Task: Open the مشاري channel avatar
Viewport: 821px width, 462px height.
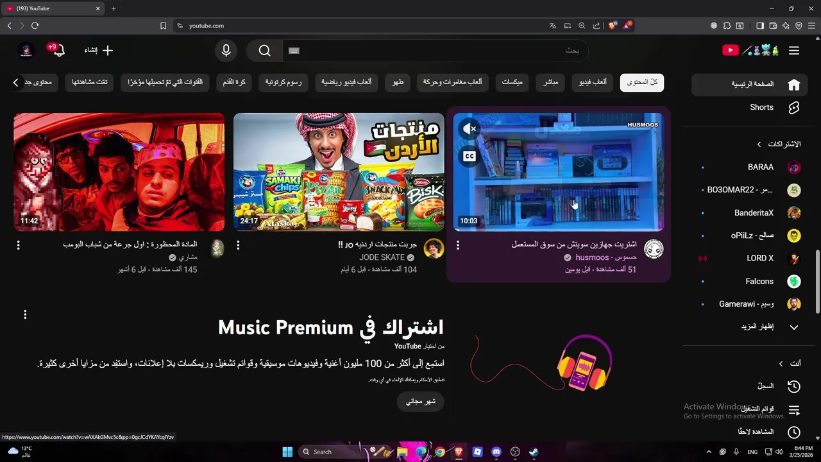Action: click(x=217, y=248)
